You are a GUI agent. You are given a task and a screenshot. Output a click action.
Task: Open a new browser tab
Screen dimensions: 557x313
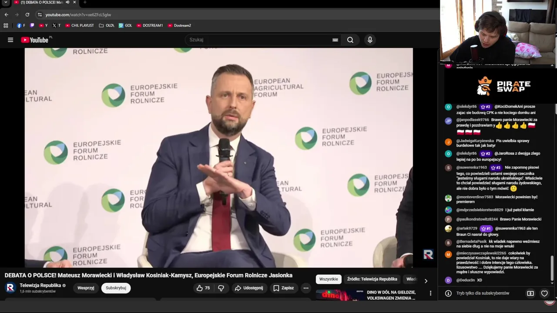click(85, 3)
